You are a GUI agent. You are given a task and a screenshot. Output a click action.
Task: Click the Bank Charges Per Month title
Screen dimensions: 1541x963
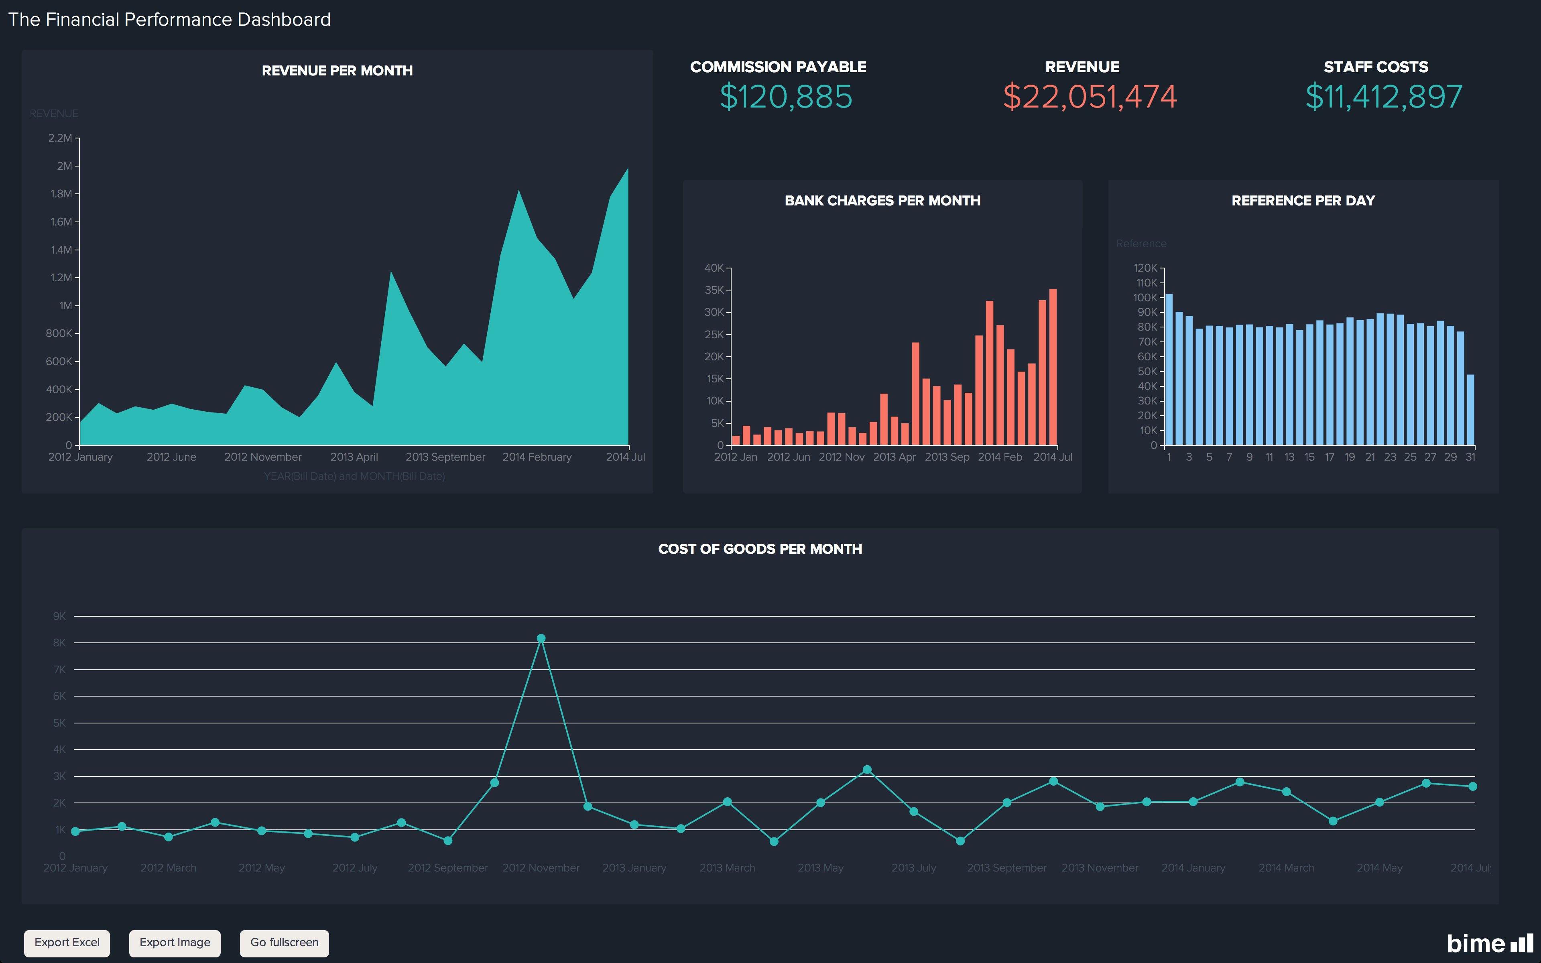click(x=882, y=201)
